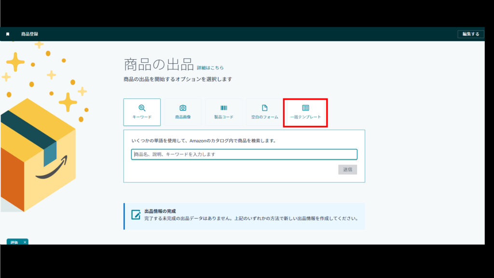The width and height of the screenshot is (494, 278).
Task: Open the 空白のフォーム option
Action: 265,112
